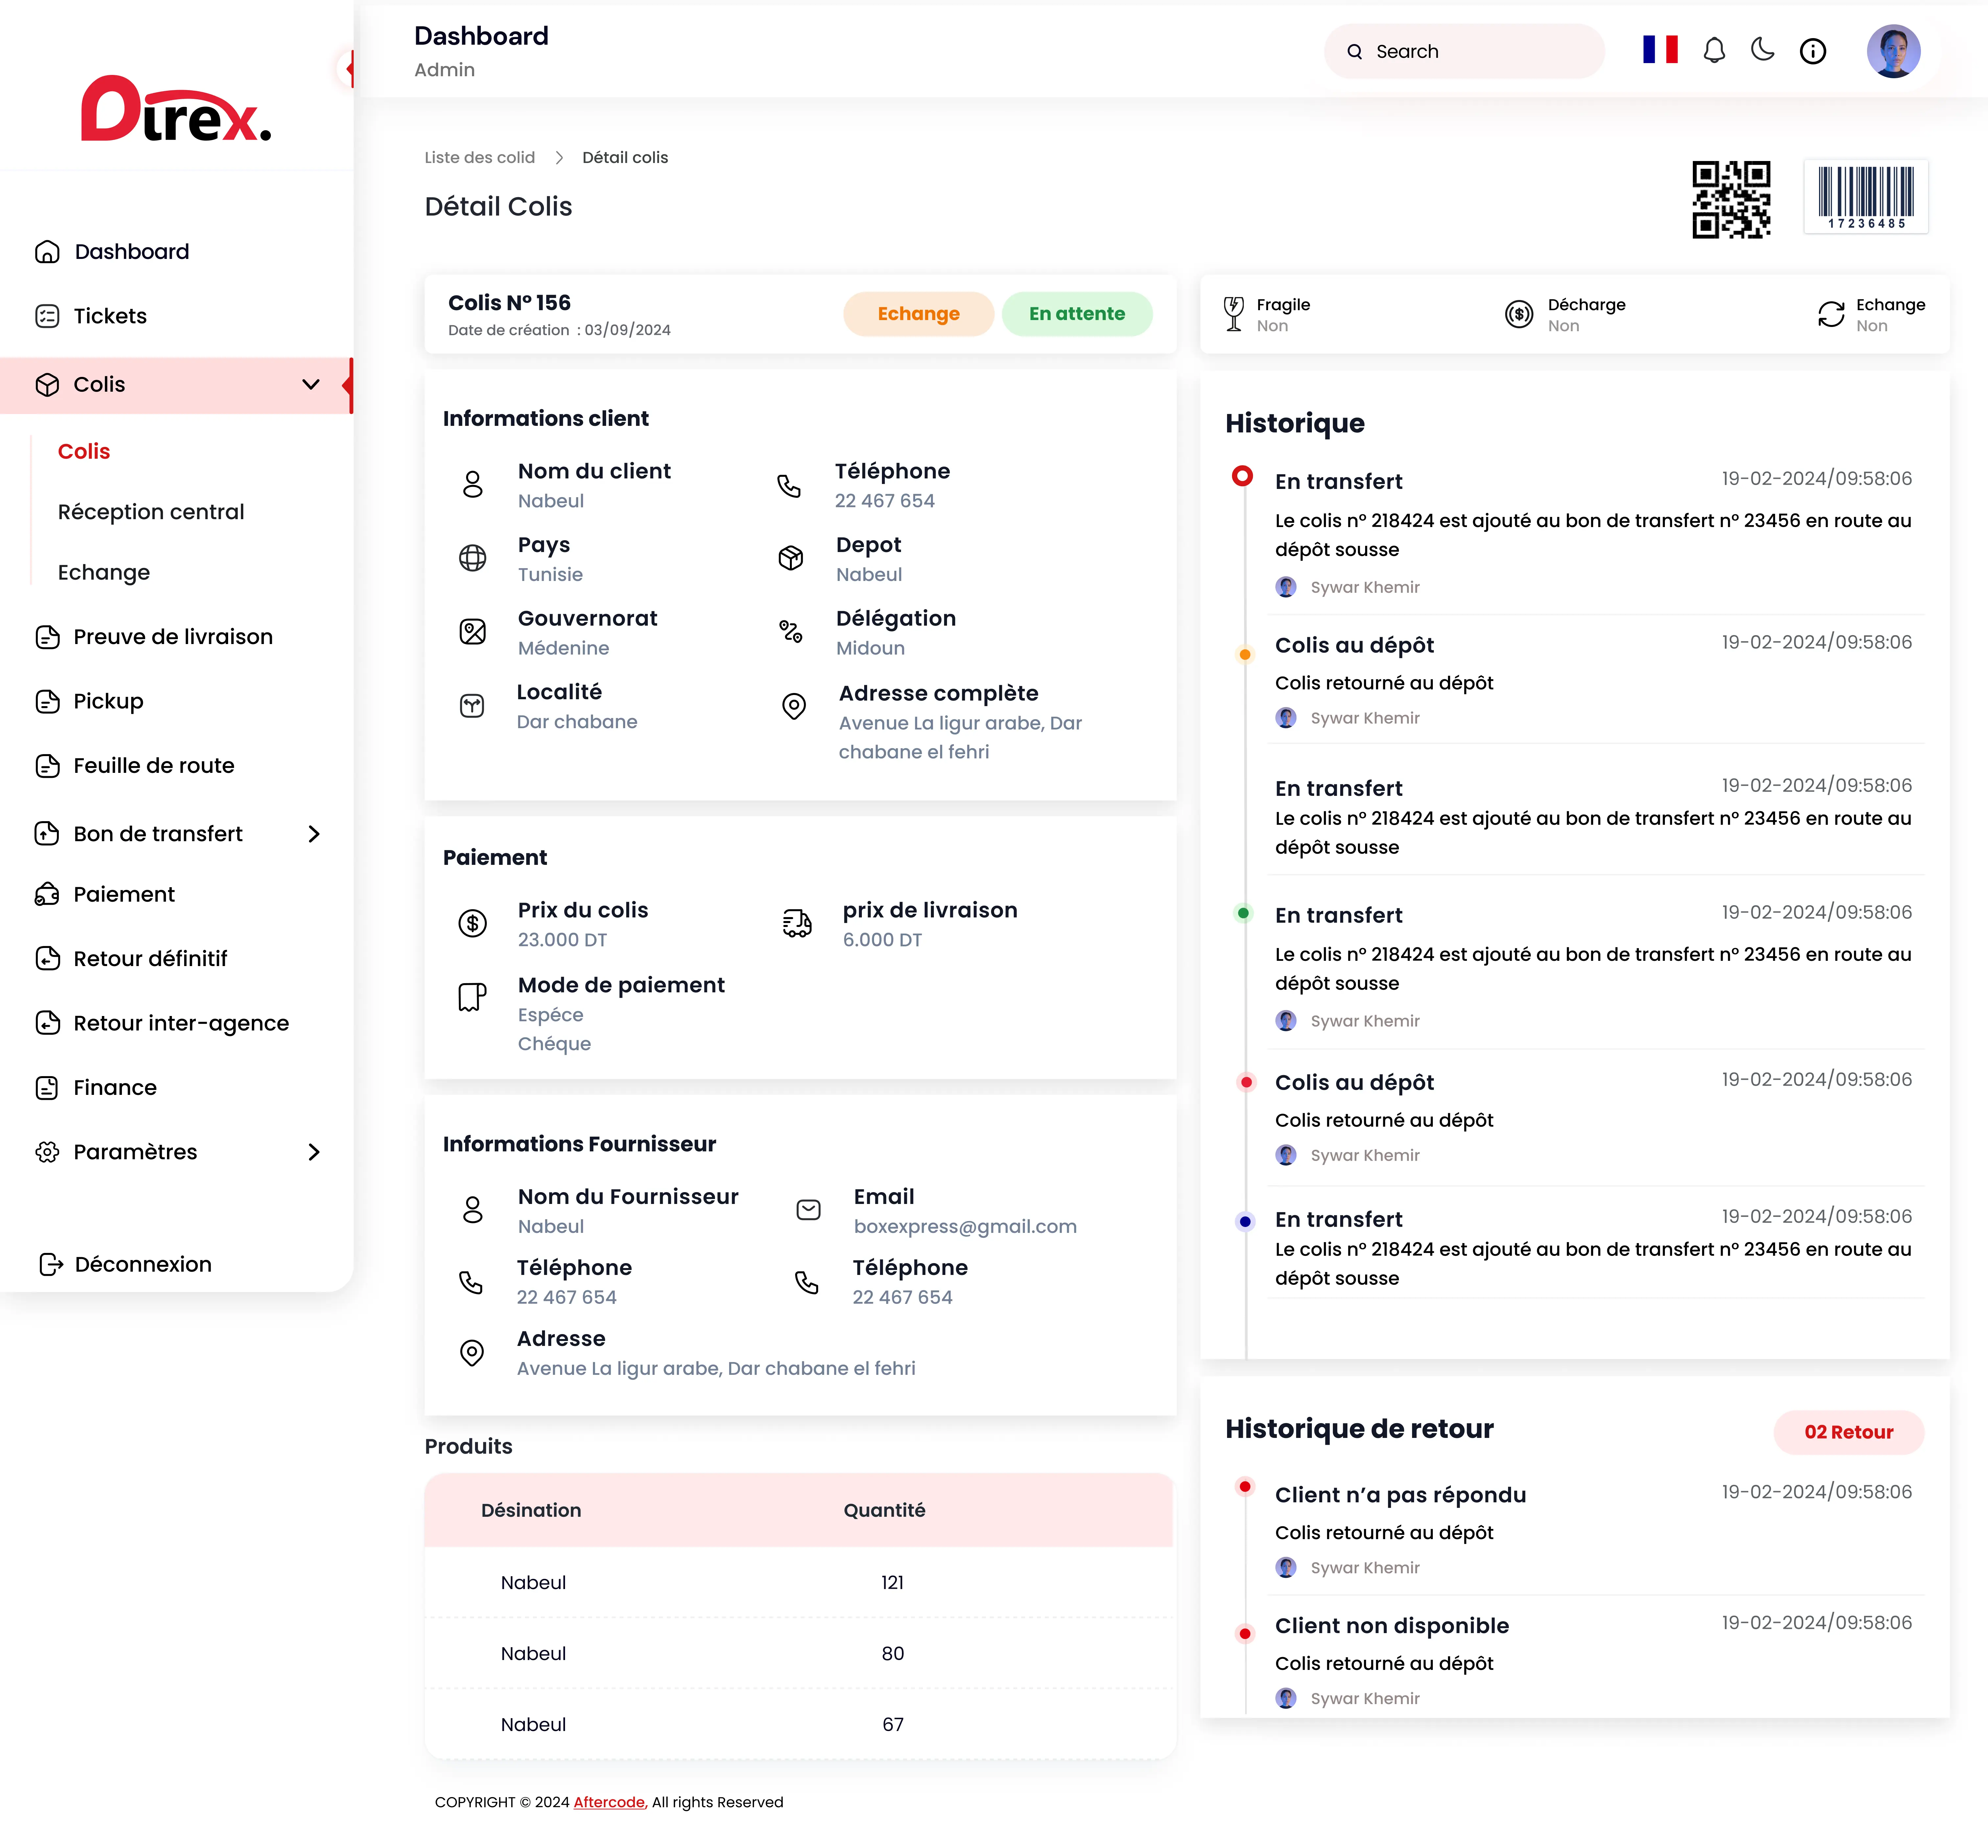Expand the Paramètres submenu arrow
Viewport: 1988px width, 1848px height.
coord(314,1151)
